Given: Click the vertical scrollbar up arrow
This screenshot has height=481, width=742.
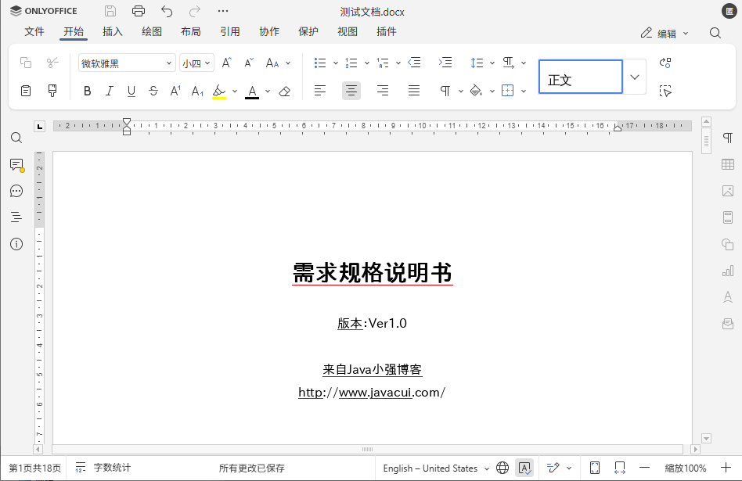Looking at the screenshot, I should 707,122.
